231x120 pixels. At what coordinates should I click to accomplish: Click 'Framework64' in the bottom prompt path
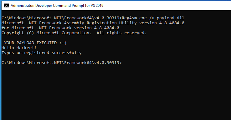[78, 62]
